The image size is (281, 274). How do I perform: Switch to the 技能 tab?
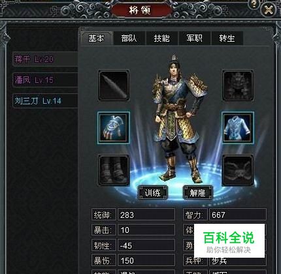tap(162, 38)
